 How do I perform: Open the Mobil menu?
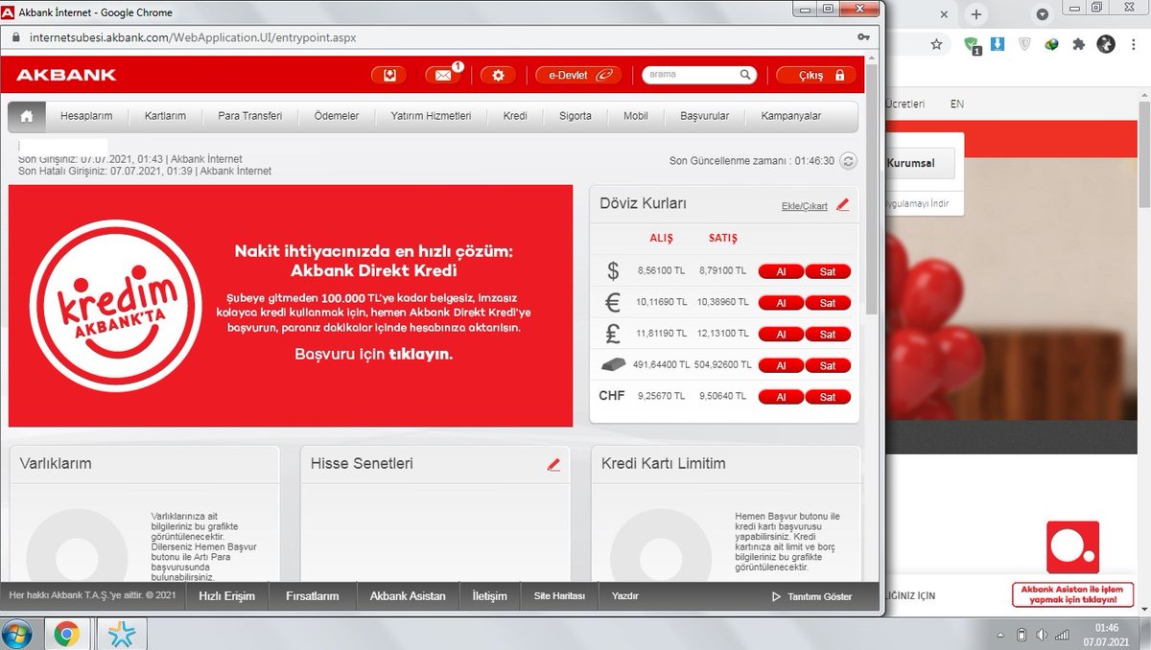pos(636,116)
